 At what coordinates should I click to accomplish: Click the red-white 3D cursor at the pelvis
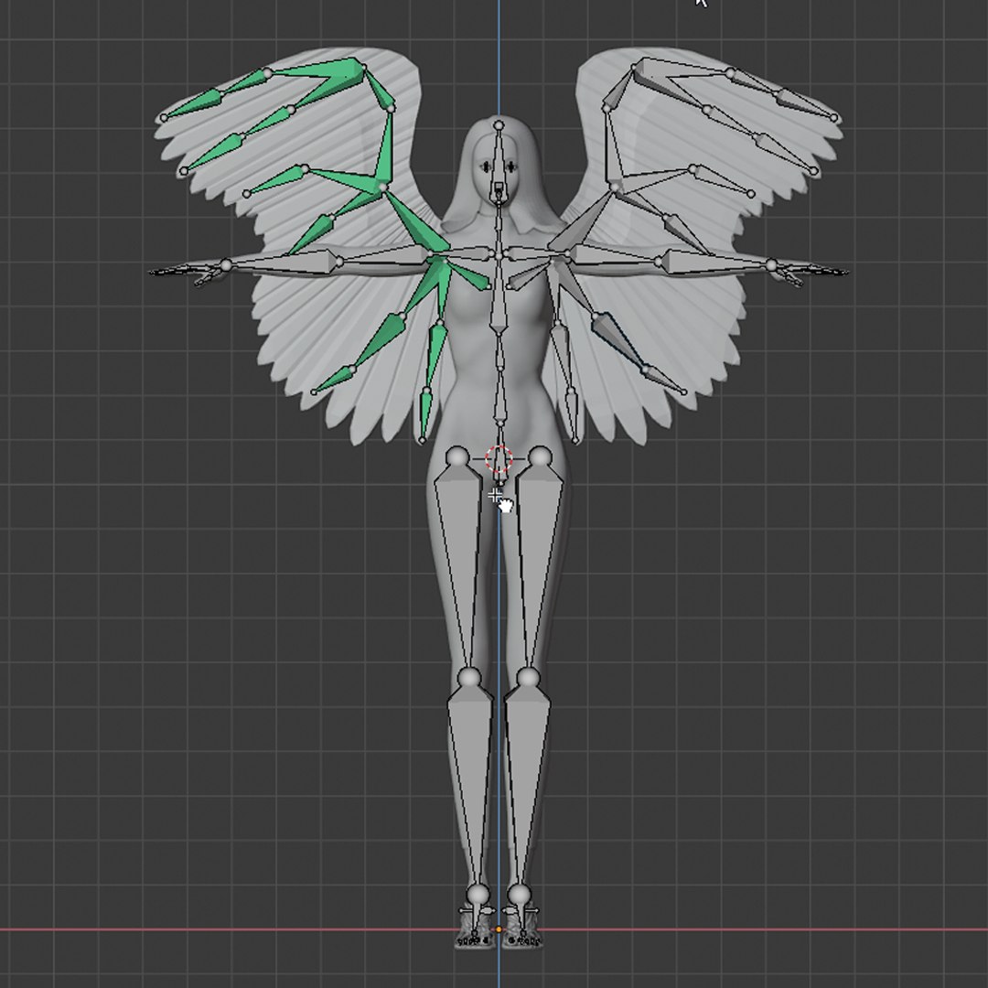point(499,458)
